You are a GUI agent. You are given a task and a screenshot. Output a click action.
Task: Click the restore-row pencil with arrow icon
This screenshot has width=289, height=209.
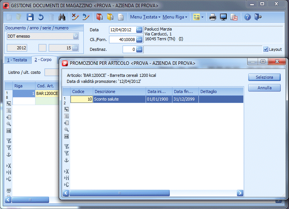tap(86, 17)
